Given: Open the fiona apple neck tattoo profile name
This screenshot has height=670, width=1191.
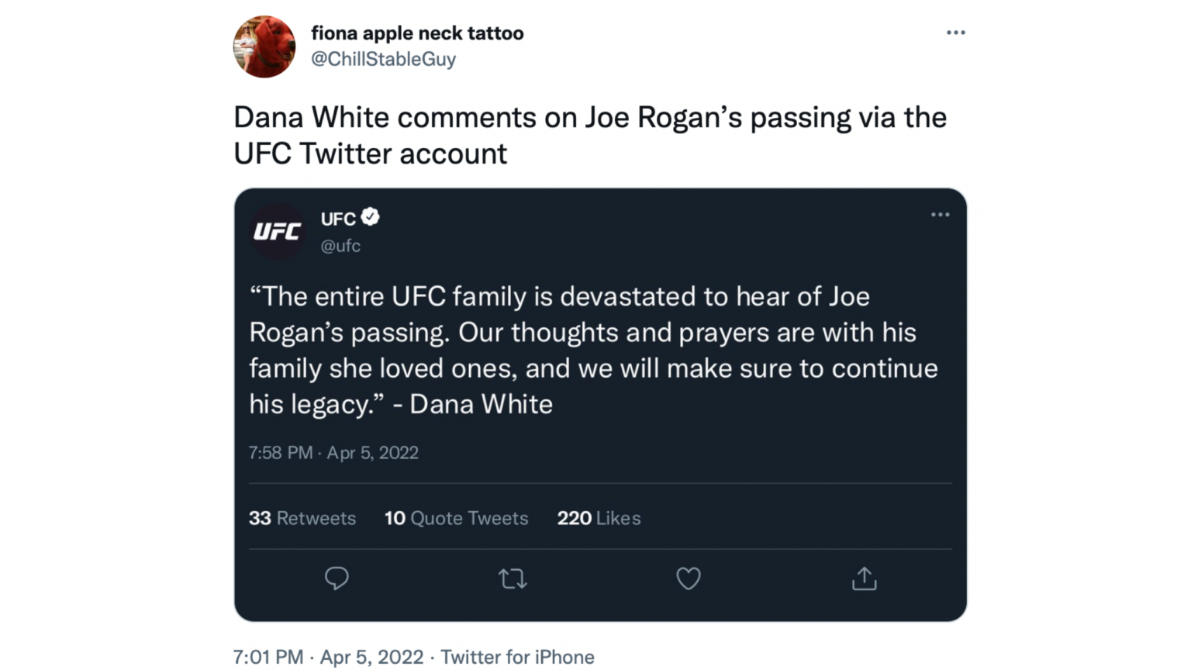Looking at the screenshot, I should pyautogui.click(x=417, y=33).
